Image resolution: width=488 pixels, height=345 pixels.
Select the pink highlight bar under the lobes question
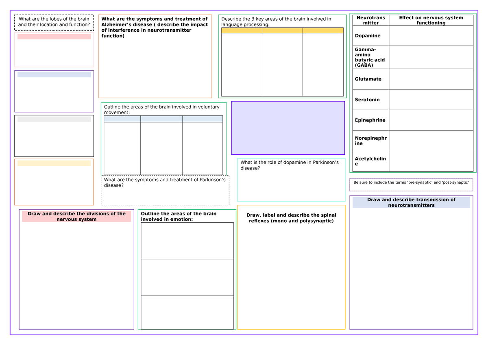pyautogui.click(x=53, y=37)
